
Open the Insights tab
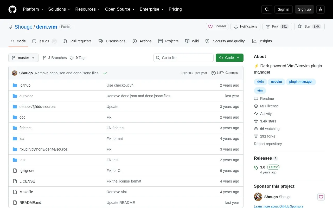coord(262,41)
